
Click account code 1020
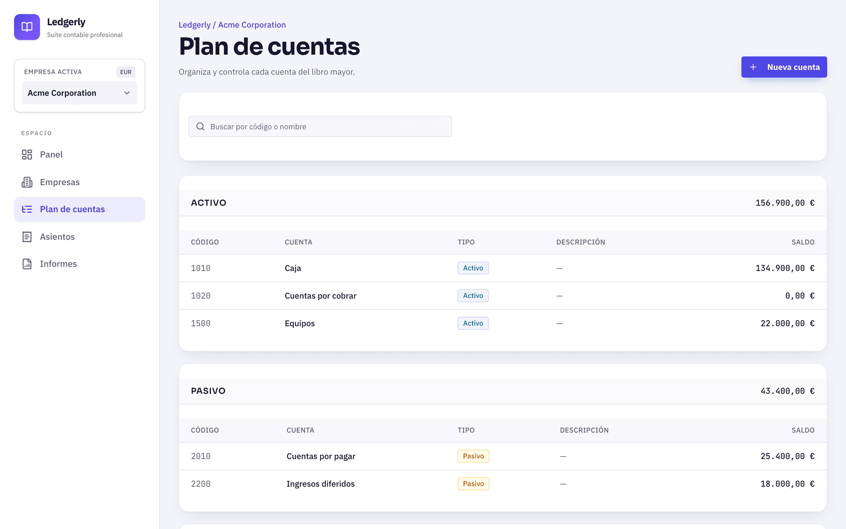201,296
